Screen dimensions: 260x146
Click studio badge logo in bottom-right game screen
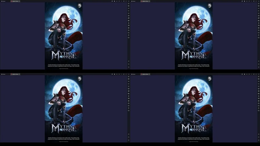210,79
